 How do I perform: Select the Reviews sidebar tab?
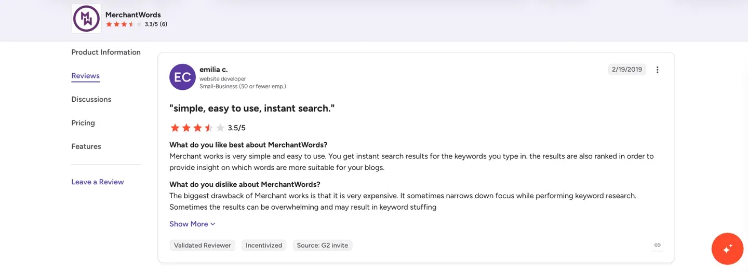85,76
